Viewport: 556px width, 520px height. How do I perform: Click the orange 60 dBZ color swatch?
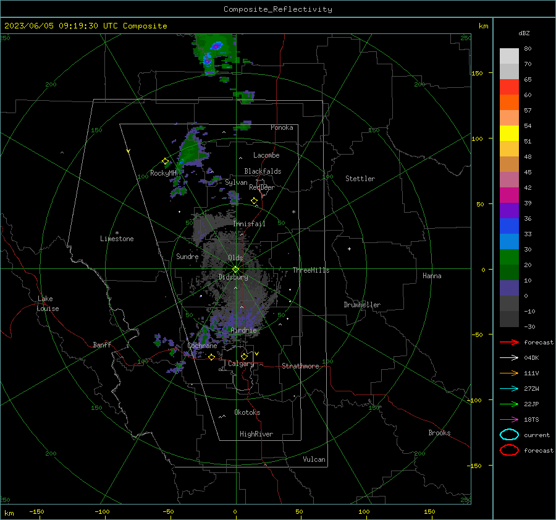pos(509,102)
